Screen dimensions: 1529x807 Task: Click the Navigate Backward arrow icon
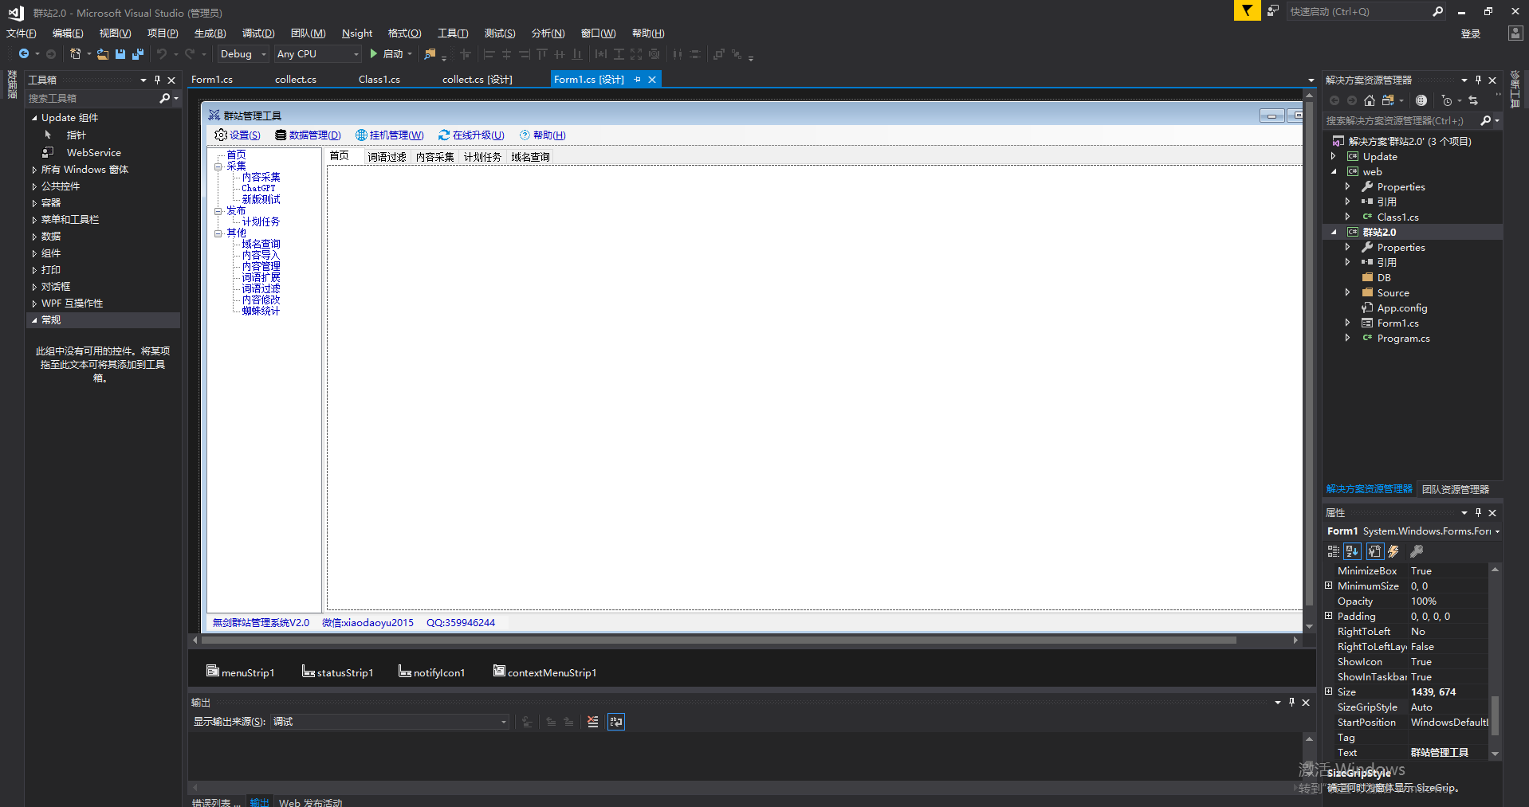24,54
